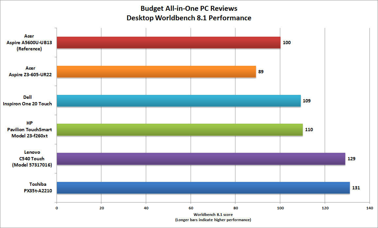Viewport: 378px width, 228px height.
Task: Select the "Desktop Worldbench 8.1 Performance" subtitle
Action: click(189, 18)
